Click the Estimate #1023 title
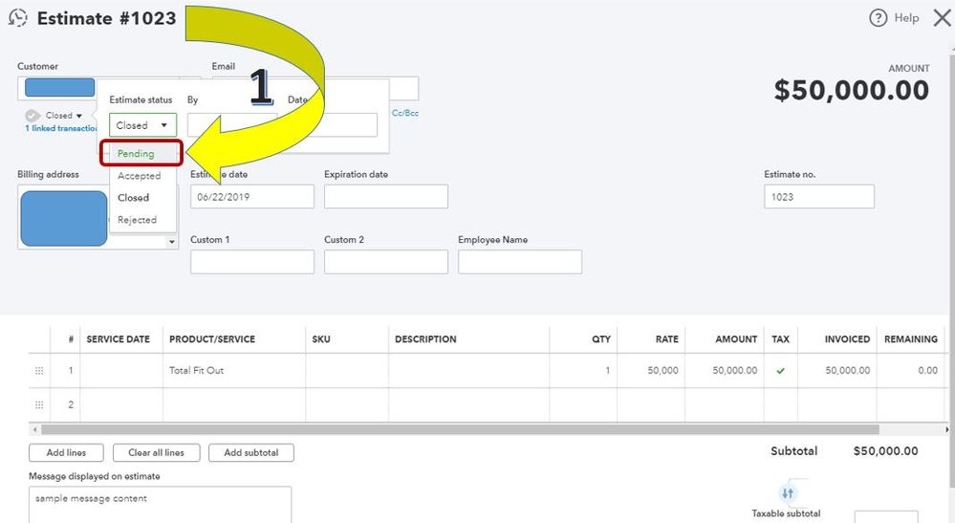Image resolution: width=955 pixels, height=523 pixels. [x=106, y=18]
